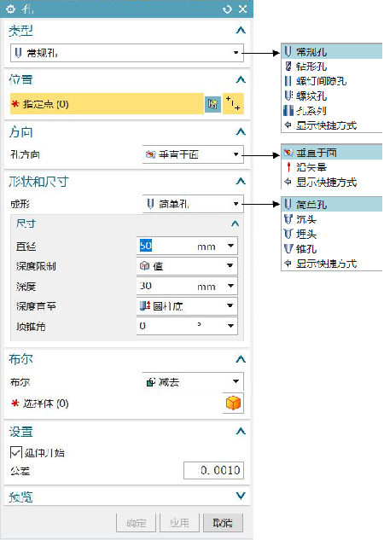Click the point constructor icon with plus signs

233,104
